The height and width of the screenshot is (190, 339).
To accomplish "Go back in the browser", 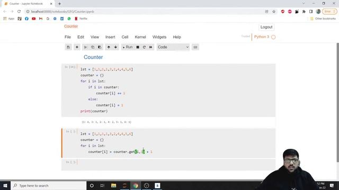I will pos(5,12).
